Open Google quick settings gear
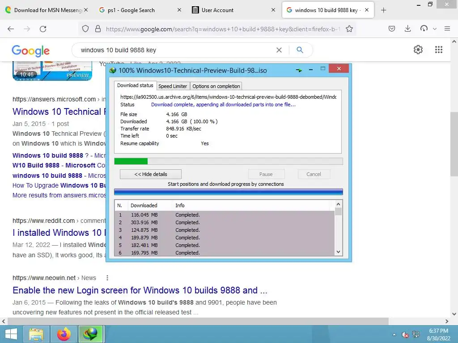Viewport: 458px width, 343px height. pos(418,50)
